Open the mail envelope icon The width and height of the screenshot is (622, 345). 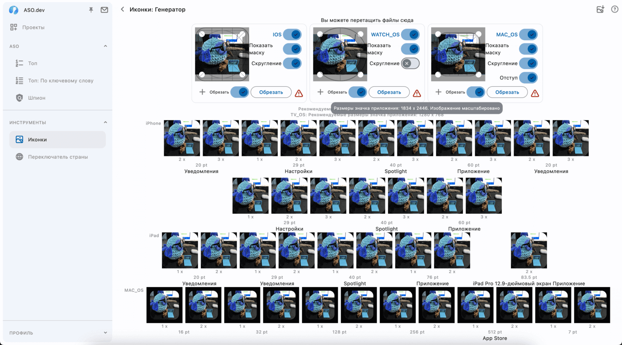point(104,10)
